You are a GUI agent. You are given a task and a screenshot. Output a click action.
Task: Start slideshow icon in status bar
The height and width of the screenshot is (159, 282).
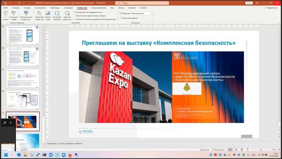click(248, 150)
